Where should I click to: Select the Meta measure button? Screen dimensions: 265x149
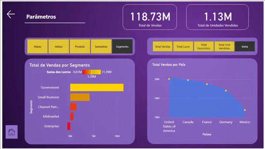click(245, 46)
